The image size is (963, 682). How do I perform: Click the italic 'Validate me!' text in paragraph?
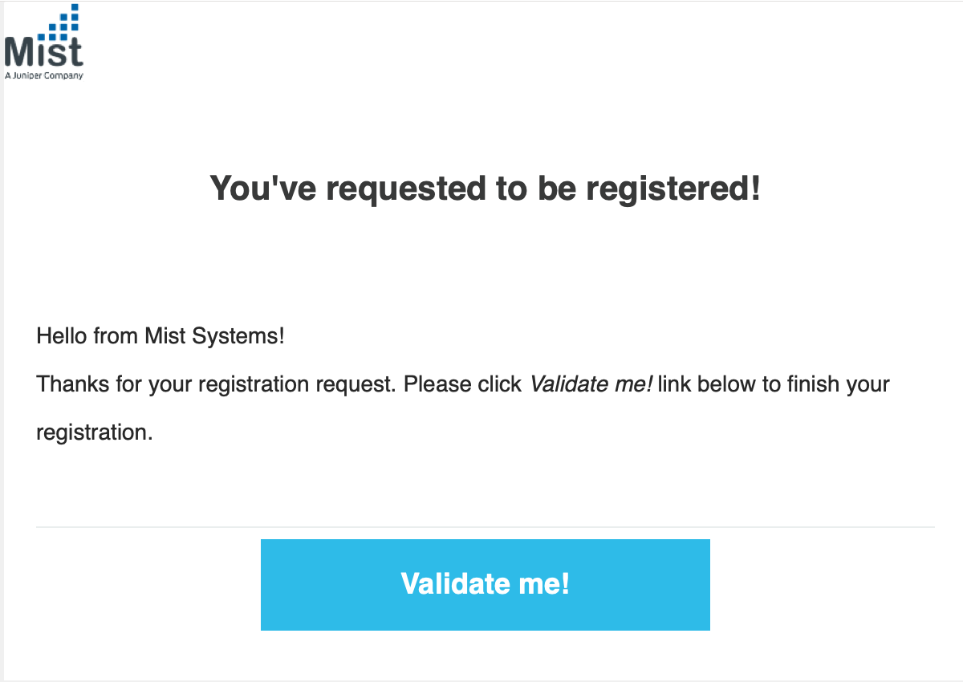pos(591,384)
